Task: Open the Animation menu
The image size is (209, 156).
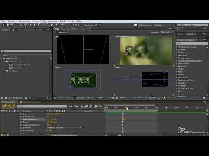Action: point(53,21)
